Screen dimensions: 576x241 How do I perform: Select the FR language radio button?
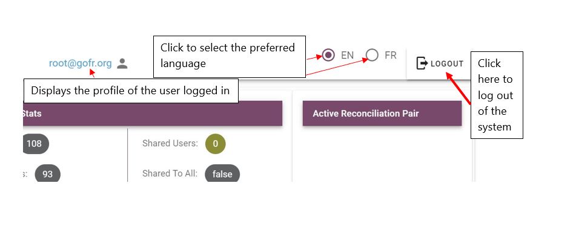(x=372, y=56)
